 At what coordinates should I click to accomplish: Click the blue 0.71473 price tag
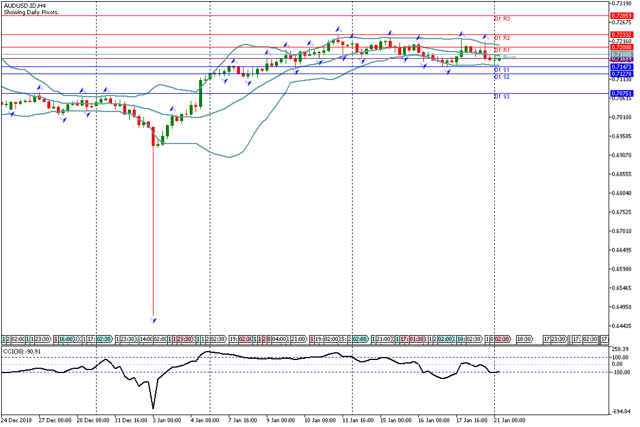tap(622, 66)
